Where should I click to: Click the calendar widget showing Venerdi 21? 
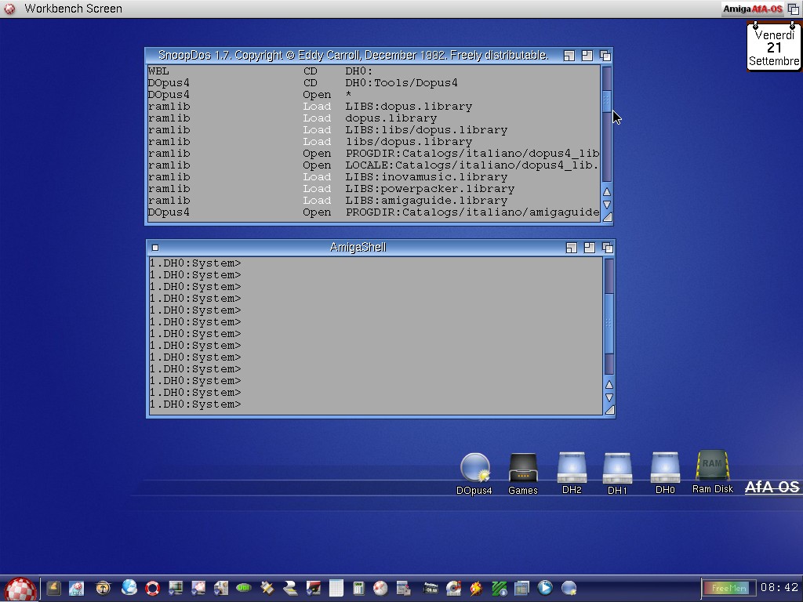point(774,48)
